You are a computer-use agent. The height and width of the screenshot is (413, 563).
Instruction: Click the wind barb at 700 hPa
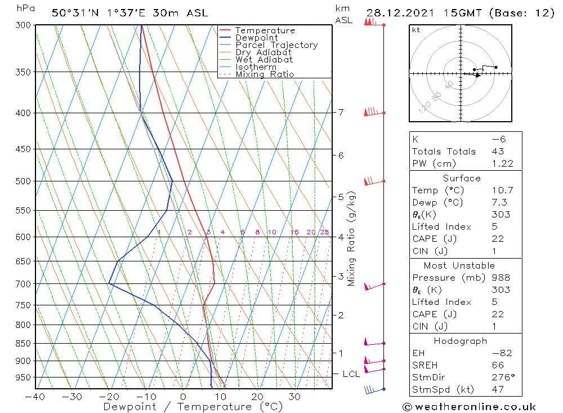tap(374, 286)
